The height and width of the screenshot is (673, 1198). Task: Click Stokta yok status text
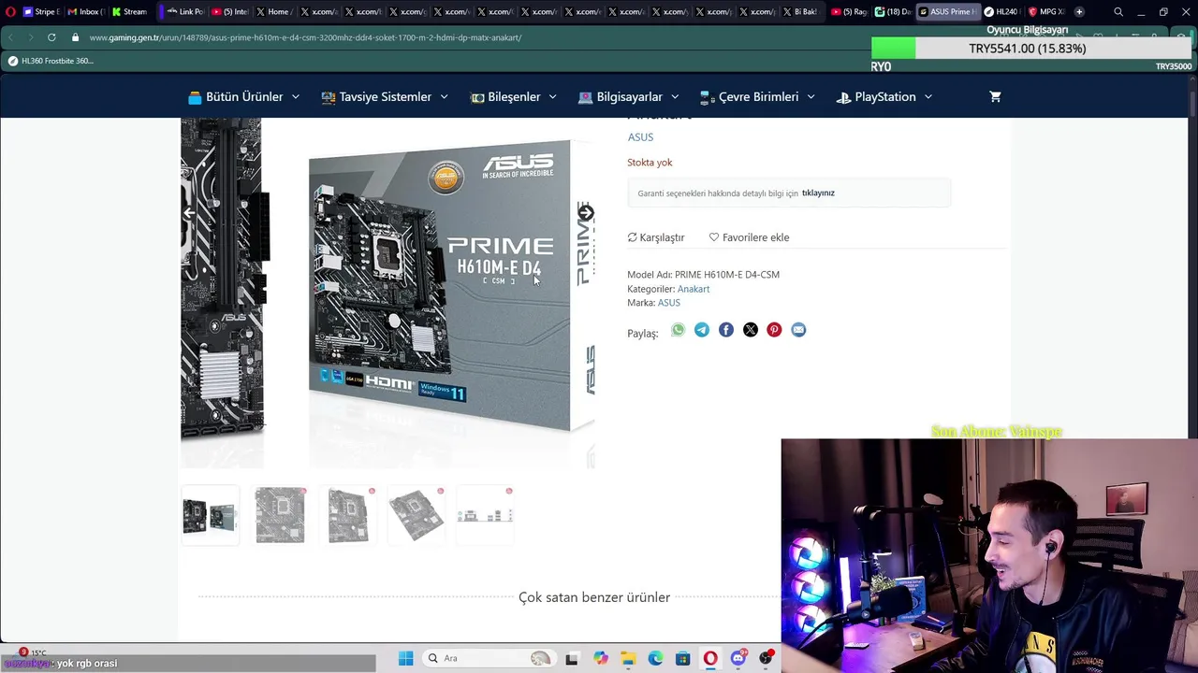click(650, 163)
